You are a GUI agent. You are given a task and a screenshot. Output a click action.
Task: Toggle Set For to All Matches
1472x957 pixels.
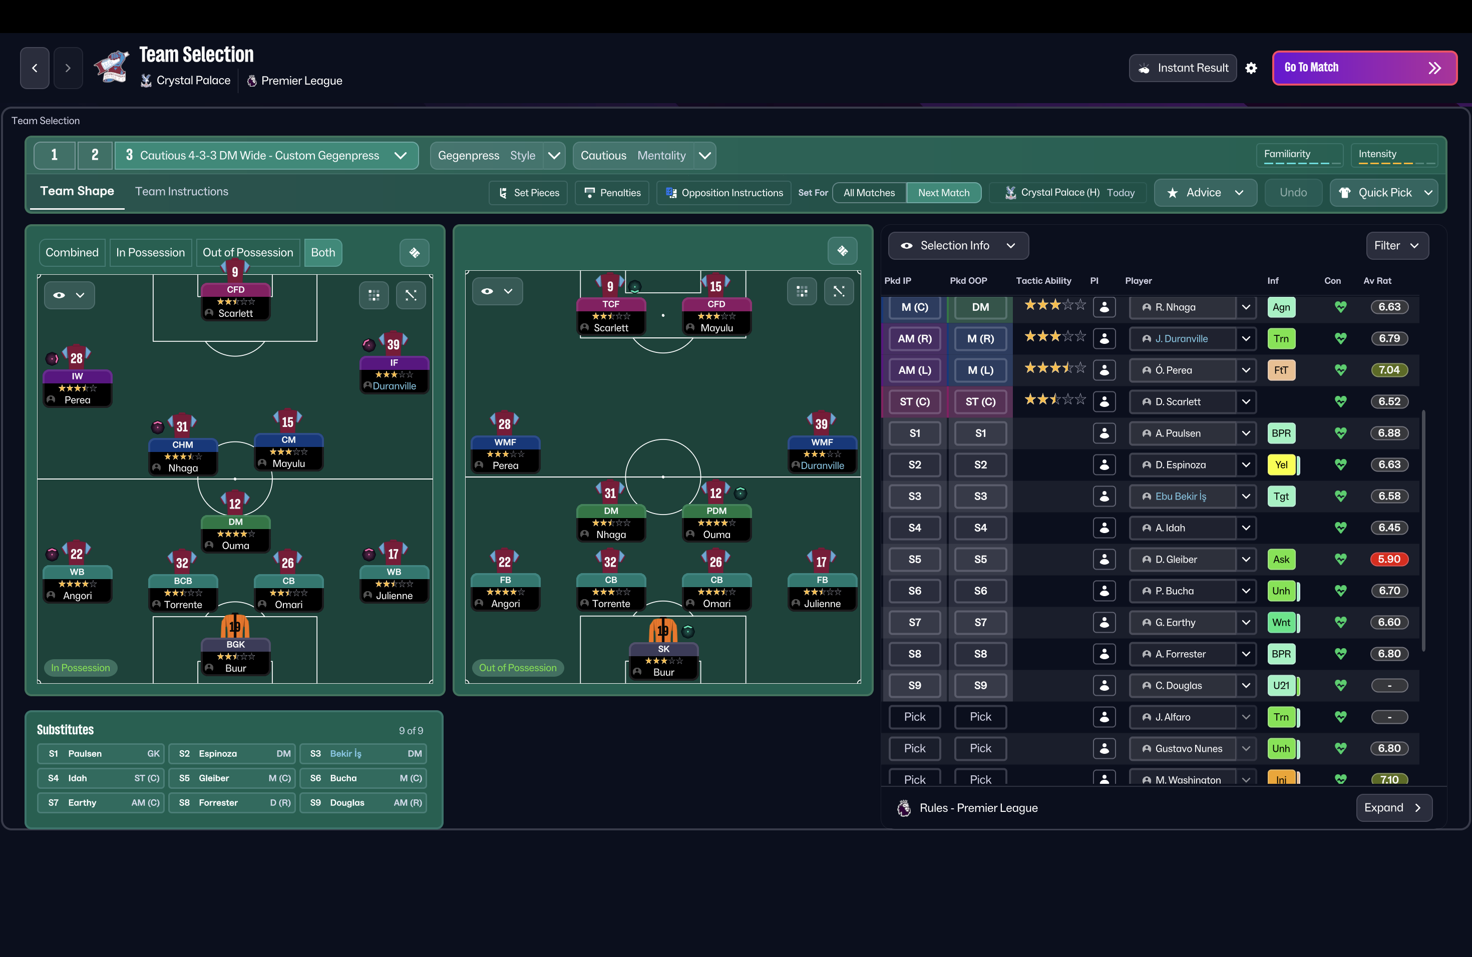[868, 193]
